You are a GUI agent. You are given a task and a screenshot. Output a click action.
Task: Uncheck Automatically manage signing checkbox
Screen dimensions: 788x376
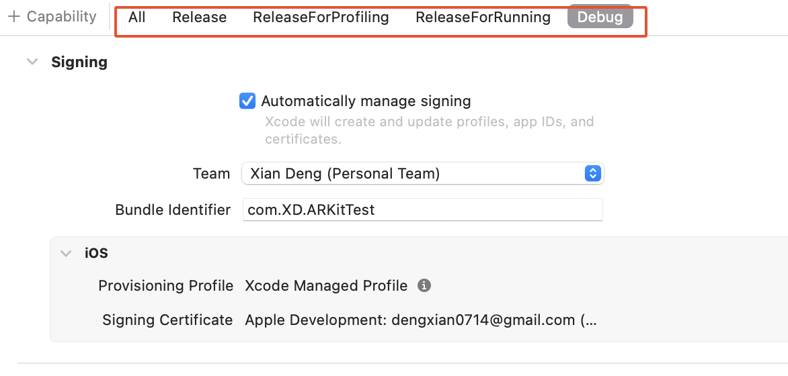247,101
